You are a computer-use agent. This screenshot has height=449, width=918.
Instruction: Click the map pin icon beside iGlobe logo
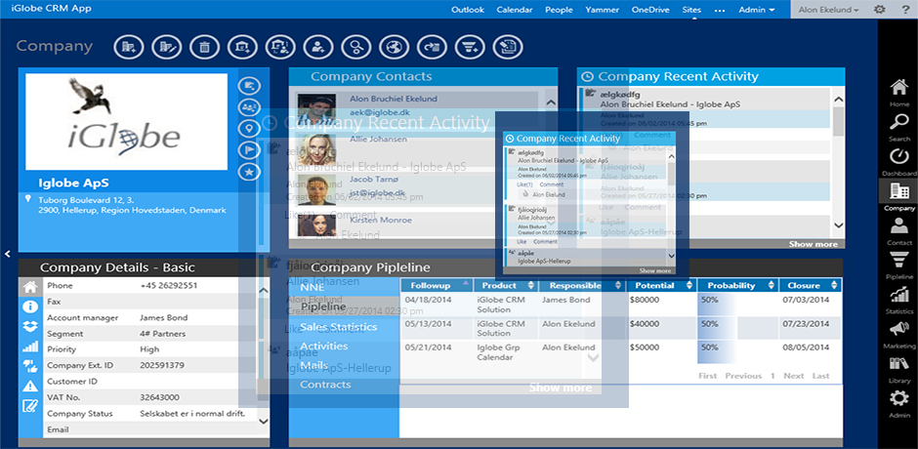pyautogui.click(x=249, y=129)
